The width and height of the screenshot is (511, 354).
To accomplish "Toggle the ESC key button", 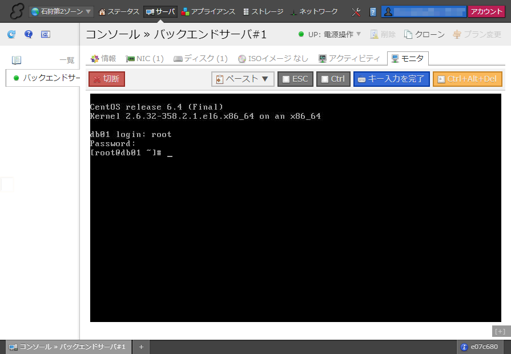I will pyautogui.click(x=295, y=79).
